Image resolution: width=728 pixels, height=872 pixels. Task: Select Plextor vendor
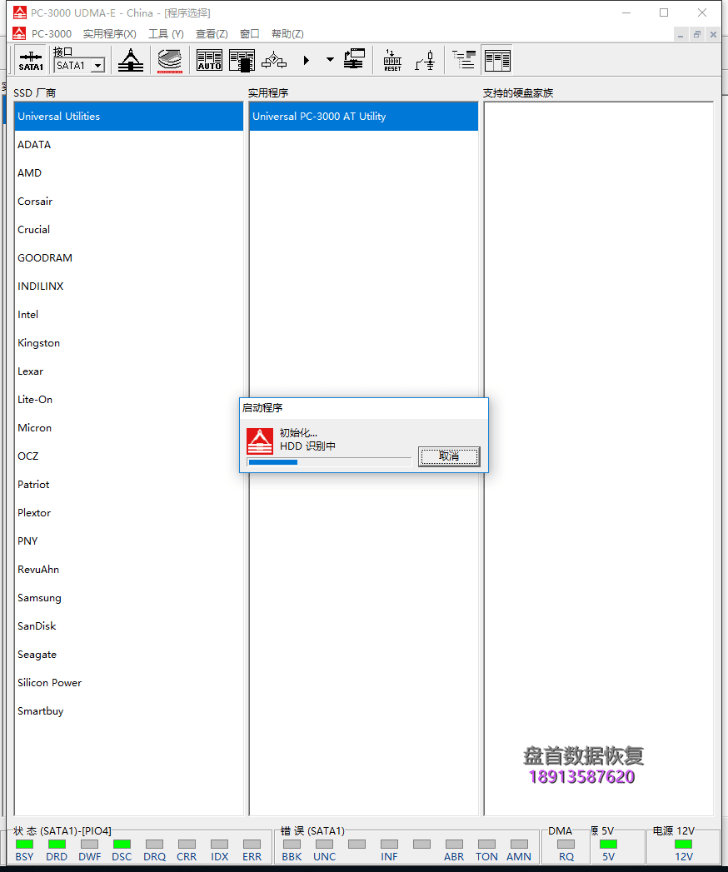tap(128, 513)
